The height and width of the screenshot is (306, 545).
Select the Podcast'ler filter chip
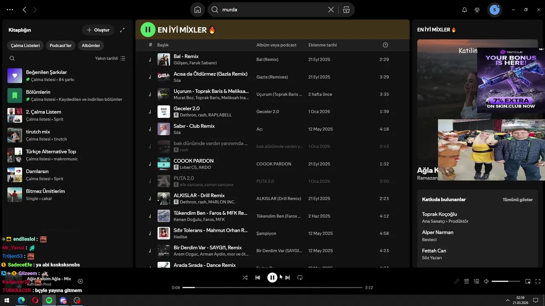pos(60,45)
